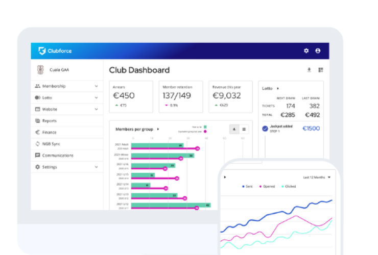This screenshot has height=255, width=378.
Task: Open settings gear in top header
Action: pos(306,51)
